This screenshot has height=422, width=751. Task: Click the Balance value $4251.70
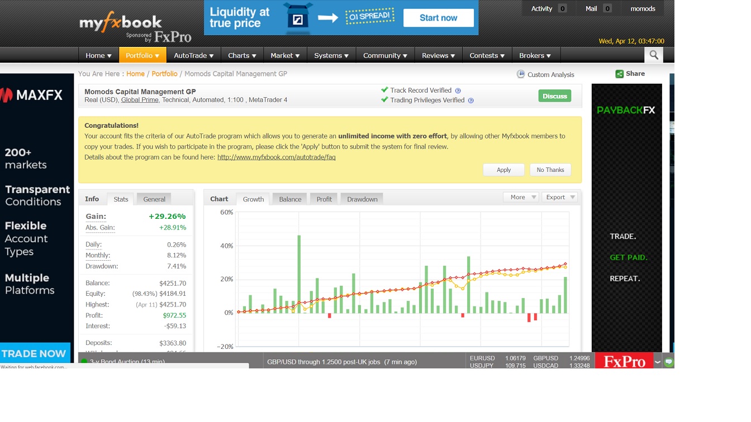click(173, 283)
